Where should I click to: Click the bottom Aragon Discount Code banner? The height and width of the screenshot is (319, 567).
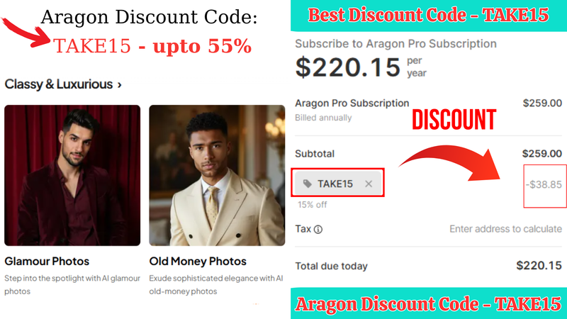pos(429,303)
